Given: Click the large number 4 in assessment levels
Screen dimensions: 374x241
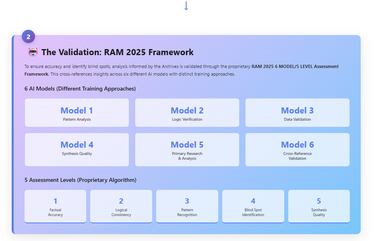Looking at the screenshot, I should click(253, 201).
